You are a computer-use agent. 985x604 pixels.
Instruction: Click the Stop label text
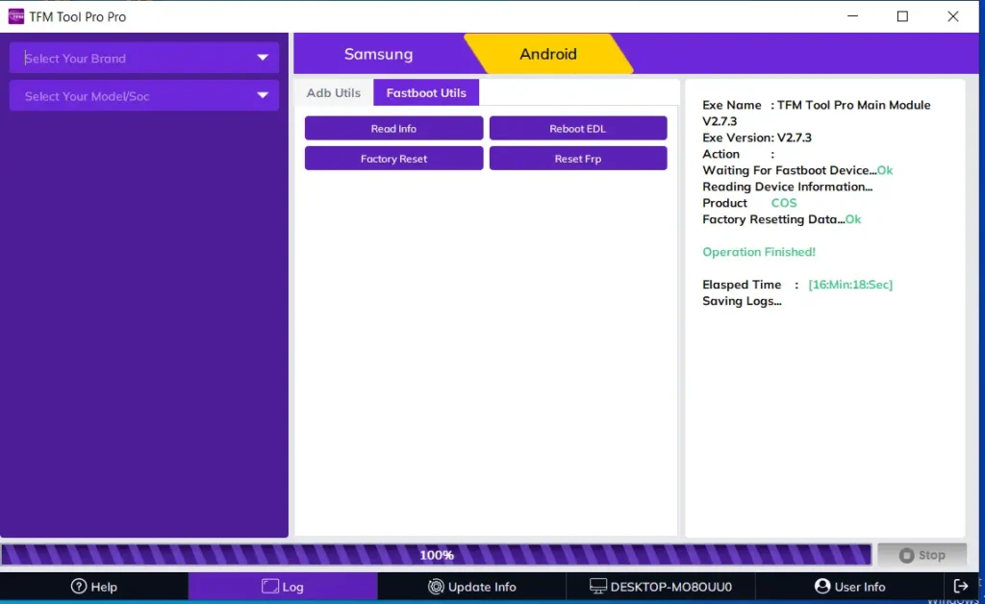click(x=931, y=555)
